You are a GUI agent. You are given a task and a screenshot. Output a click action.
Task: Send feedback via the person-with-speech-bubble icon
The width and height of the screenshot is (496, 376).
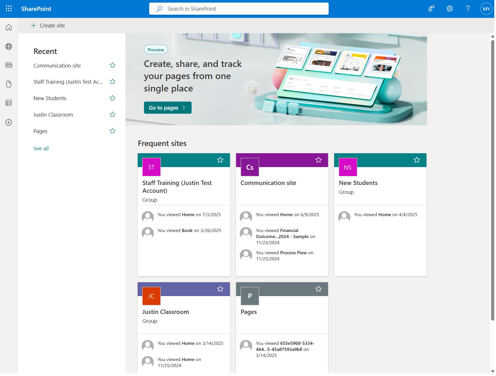431,9
